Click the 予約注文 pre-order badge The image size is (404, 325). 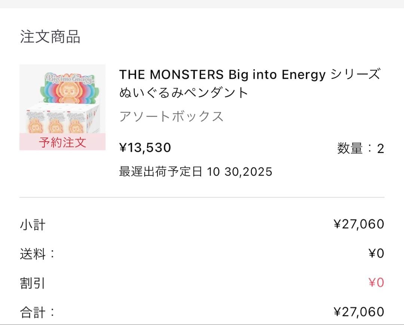pos(62,142)
